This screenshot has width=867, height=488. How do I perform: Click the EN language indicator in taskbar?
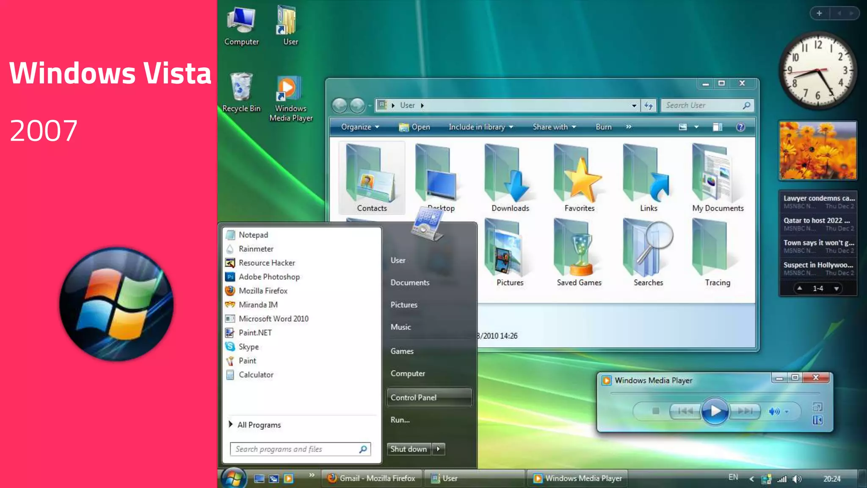point(733,477)
